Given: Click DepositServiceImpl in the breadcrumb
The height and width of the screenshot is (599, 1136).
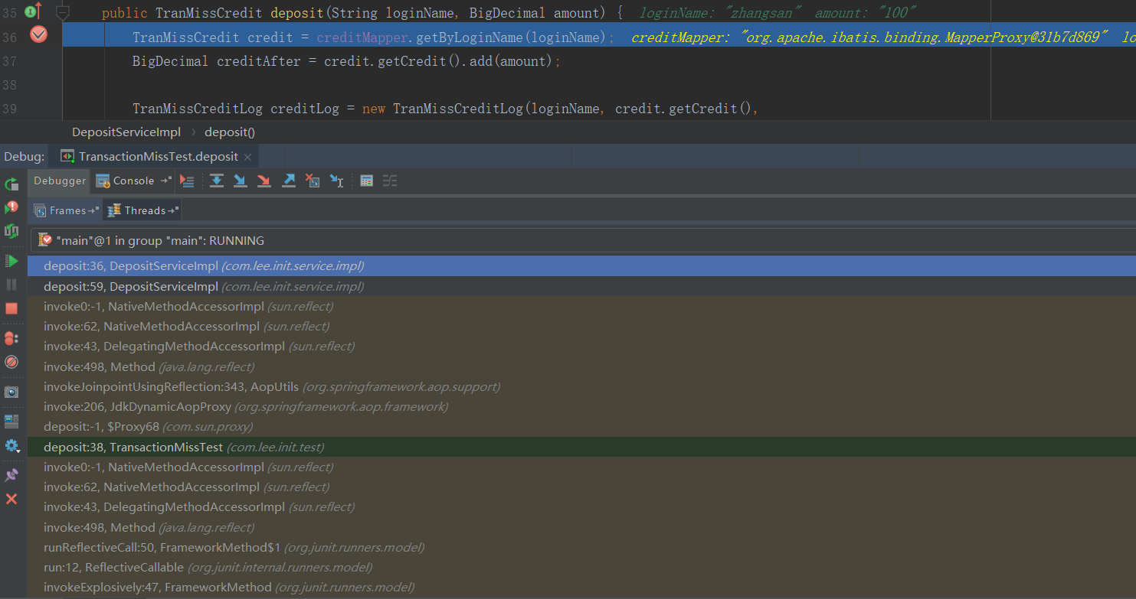Looking at the screenshot, I should 126,132.
